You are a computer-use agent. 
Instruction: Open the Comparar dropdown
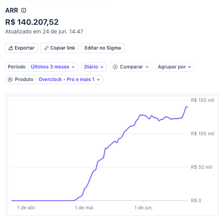point(131,67)
